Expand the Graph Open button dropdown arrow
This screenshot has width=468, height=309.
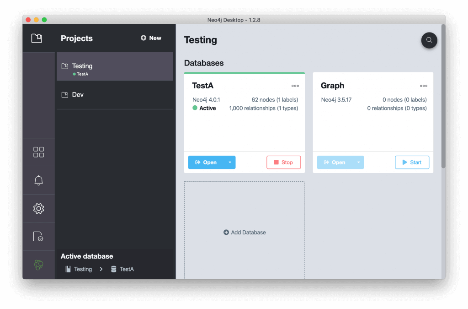click(x=359, y=162)
